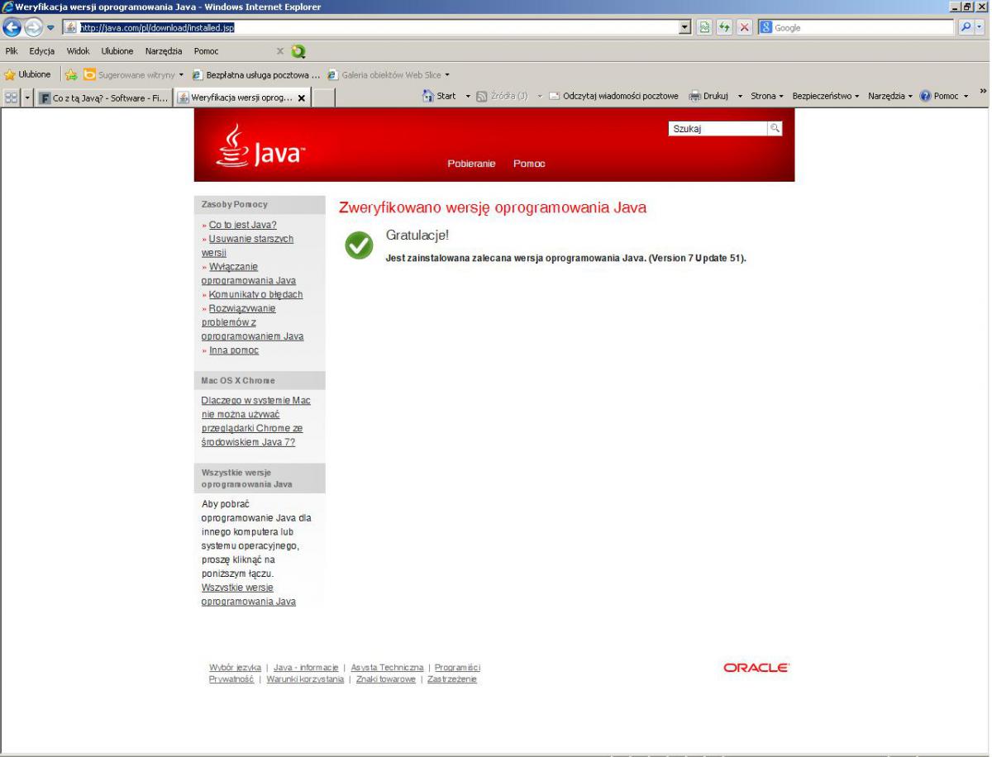
Task: Click the magnifier search button
Action: 965,28
